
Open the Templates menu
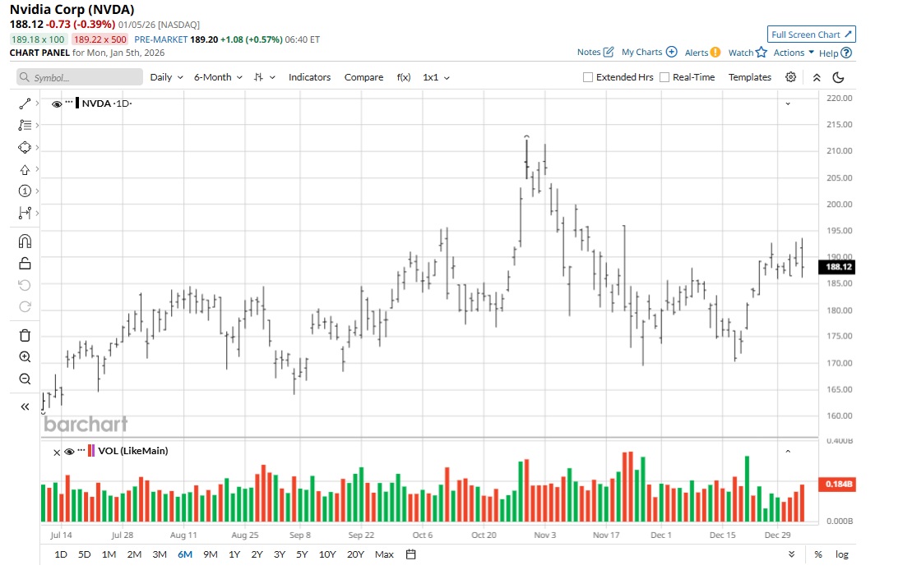pyautogui.click(x=750, y=77)
